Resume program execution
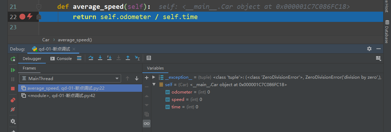This screenshot has width=391, height=132. [x=13, y=70]
